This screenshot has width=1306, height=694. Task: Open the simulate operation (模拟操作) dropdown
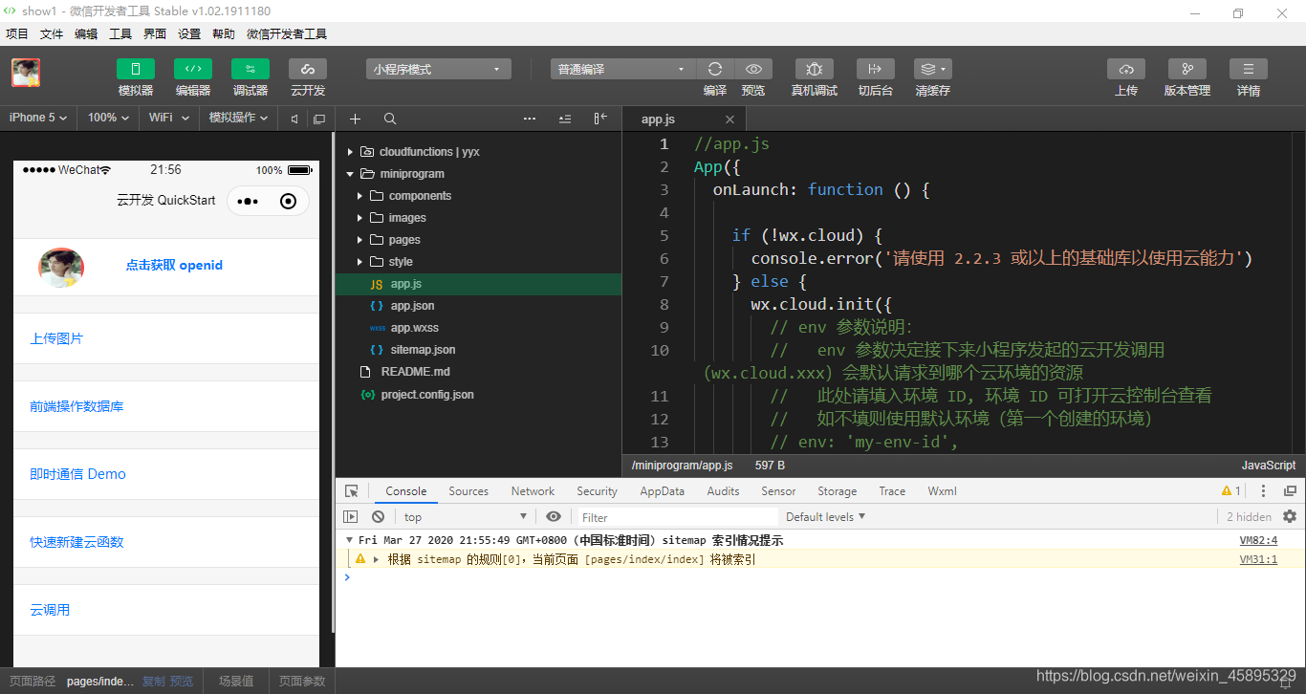pos(238,118)
